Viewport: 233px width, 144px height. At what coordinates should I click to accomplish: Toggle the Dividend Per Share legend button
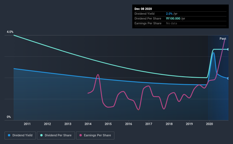point(56,135)
